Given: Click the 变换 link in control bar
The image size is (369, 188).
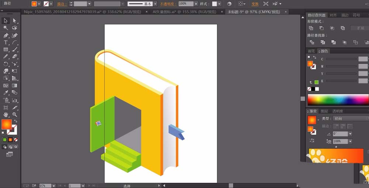Looking at the screenshot, I should point(255,4).
